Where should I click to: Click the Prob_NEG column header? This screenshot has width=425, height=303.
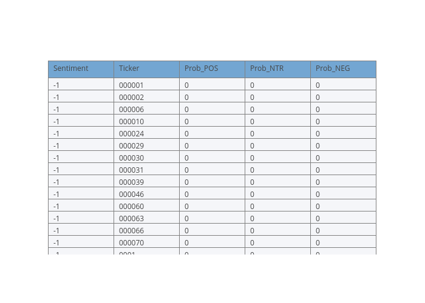(x=333, y=68)
